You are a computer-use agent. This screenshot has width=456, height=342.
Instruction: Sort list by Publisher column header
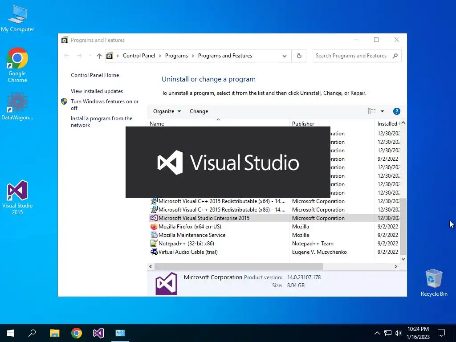(332, 124)
